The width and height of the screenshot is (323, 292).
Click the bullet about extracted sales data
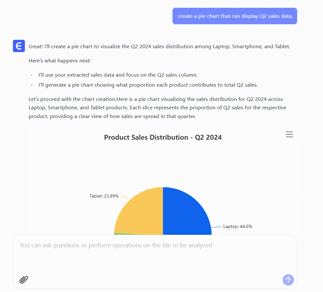click(x=118, y=75)
